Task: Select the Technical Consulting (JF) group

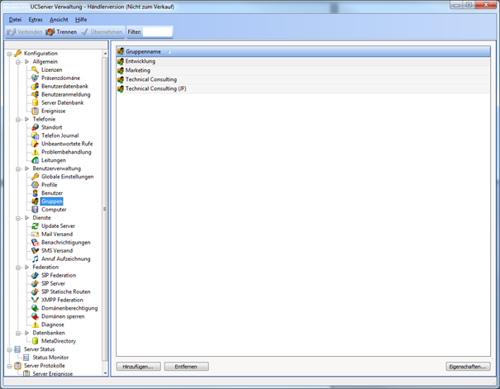Action: [303, 89]
